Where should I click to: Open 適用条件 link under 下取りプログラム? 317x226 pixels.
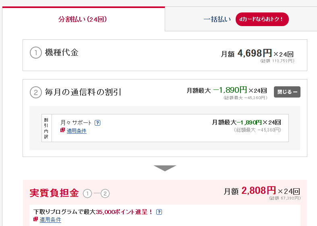(x=50, y=220)
